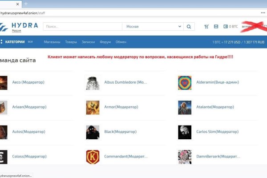
Task: Open Carlos Slim(Модератор) profile link
Action: tap(215, 132)
